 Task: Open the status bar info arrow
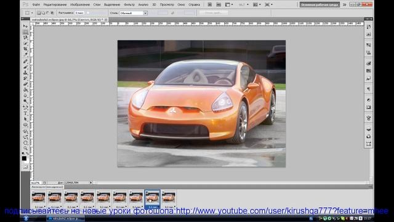91,183
